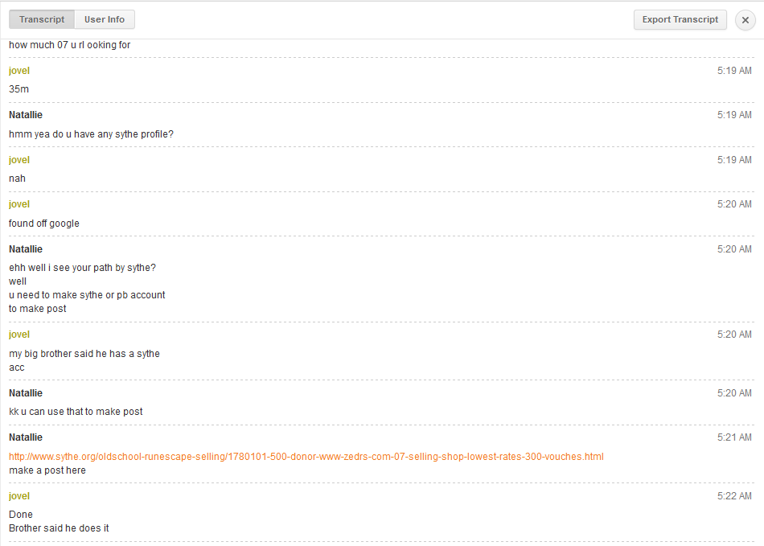Click the 5:21 AM timestamp

[734, 437]
